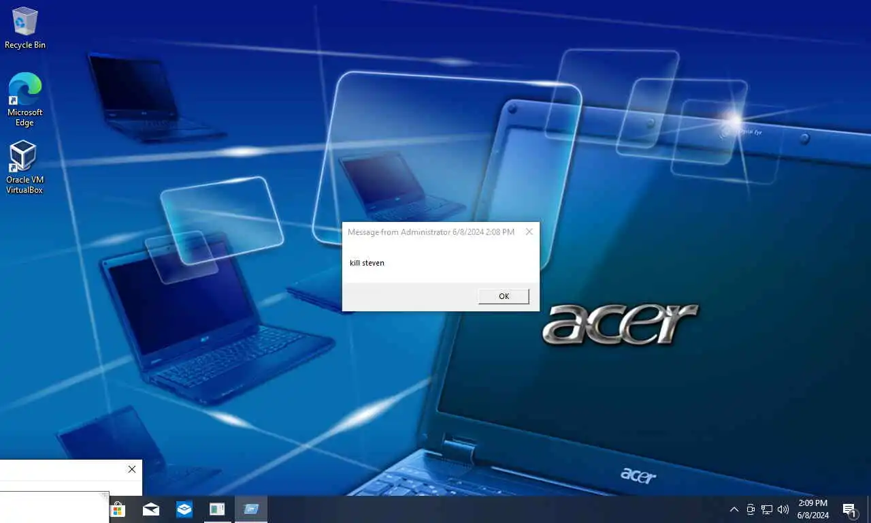Image resolution: width=871 pixels, height=523 pixels.
Task: Open the Mail app on taskbar
Action: 151,509
